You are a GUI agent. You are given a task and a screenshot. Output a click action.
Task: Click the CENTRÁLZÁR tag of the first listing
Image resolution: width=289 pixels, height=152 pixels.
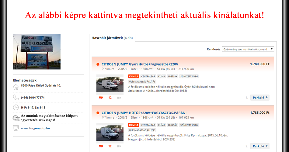148,76
